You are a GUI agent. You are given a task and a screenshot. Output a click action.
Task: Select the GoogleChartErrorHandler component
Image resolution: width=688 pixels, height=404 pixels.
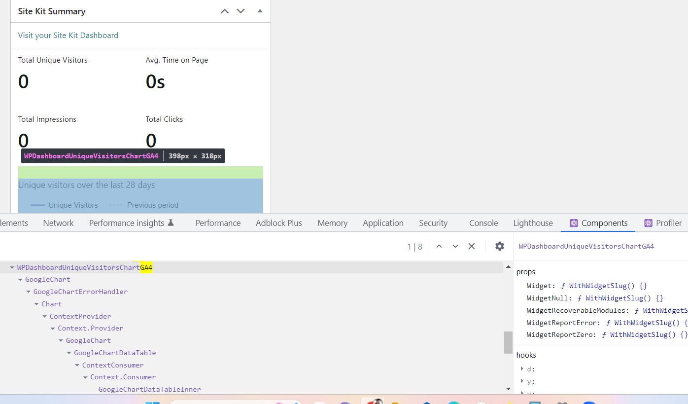tap(80, 291)
